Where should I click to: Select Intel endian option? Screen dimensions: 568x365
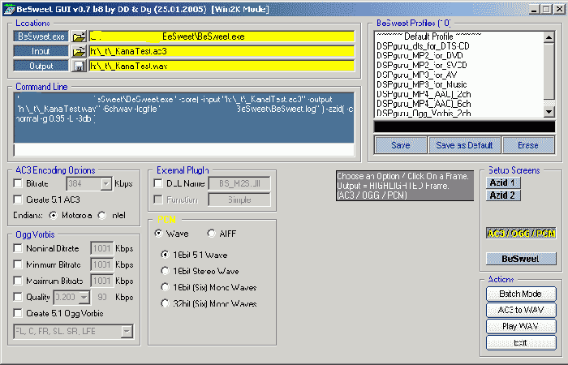(x=102, y=216)
